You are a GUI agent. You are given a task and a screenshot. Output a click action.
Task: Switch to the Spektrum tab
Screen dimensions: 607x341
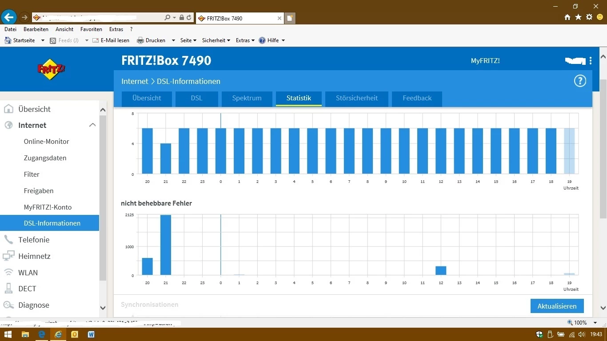coord(247,99)
